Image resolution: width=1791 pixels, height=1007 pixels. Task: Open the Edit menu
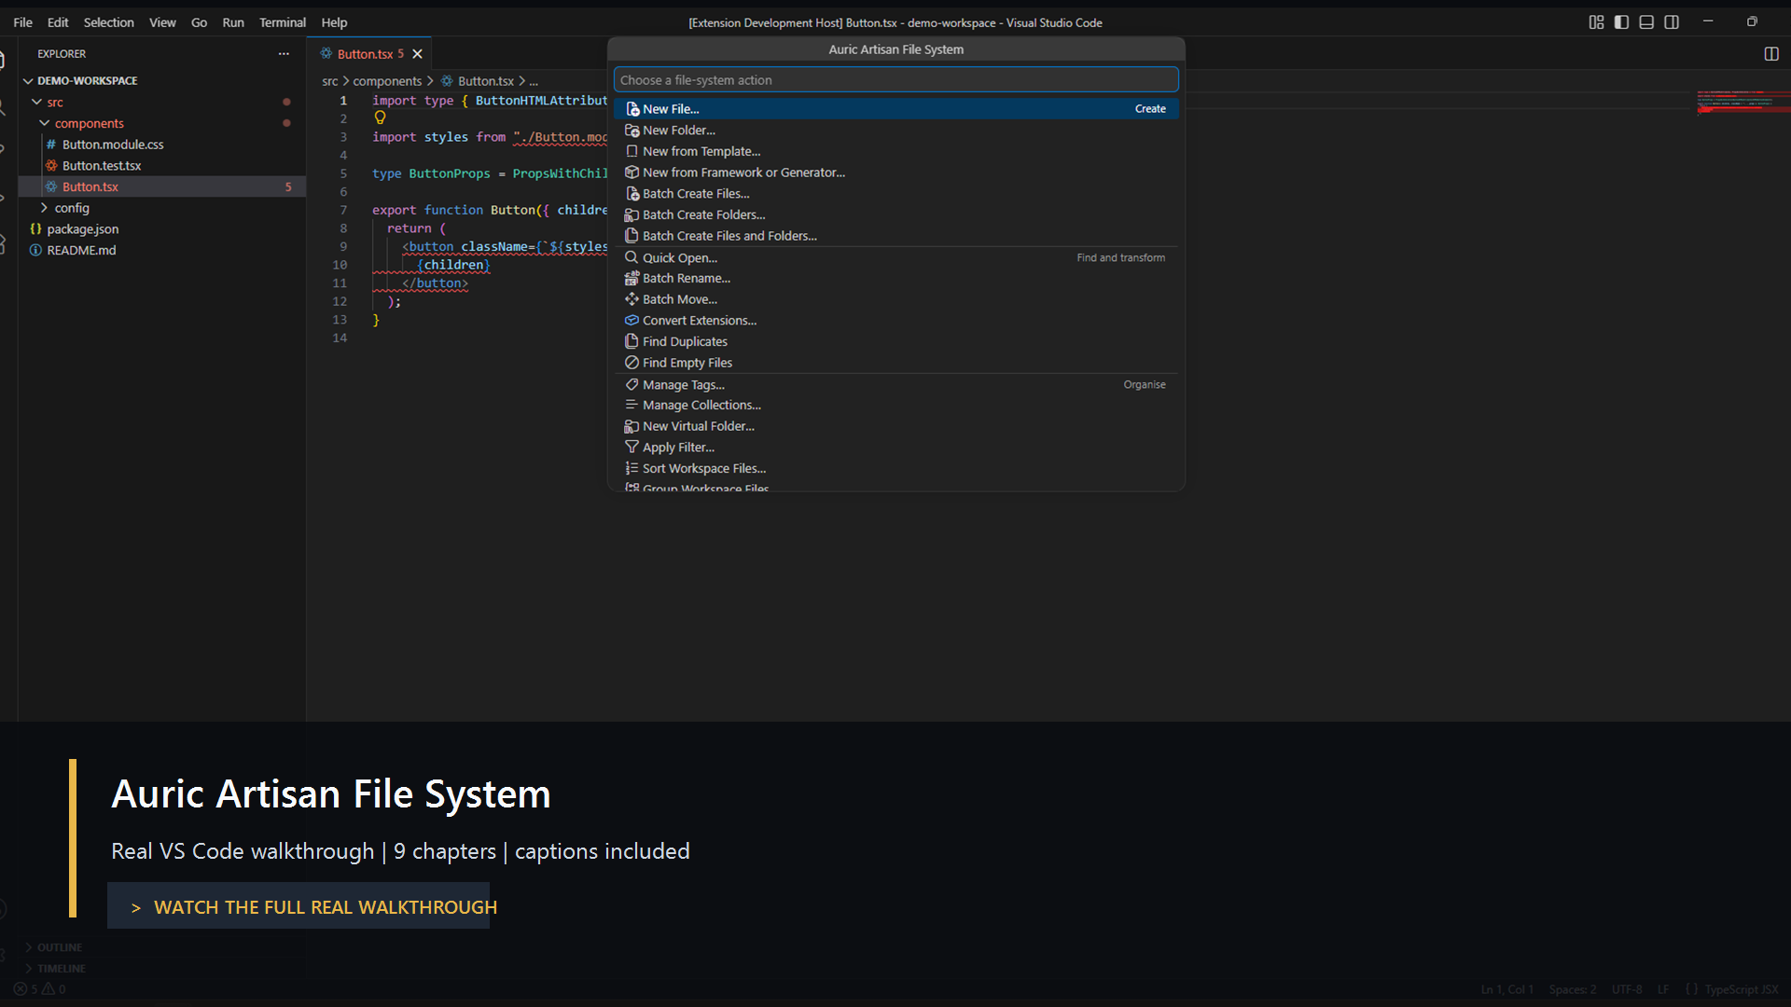coord(58,22)
